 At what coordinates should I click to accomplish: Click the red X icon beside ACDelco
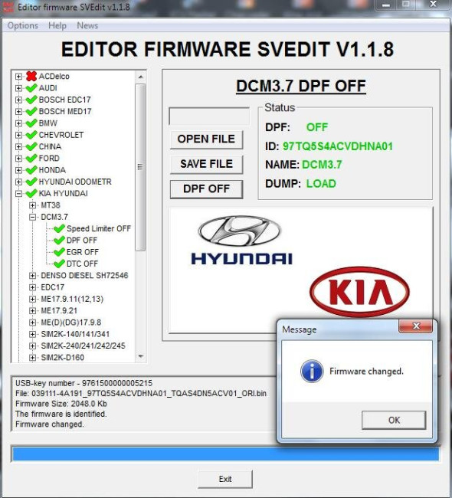(31, 76)
